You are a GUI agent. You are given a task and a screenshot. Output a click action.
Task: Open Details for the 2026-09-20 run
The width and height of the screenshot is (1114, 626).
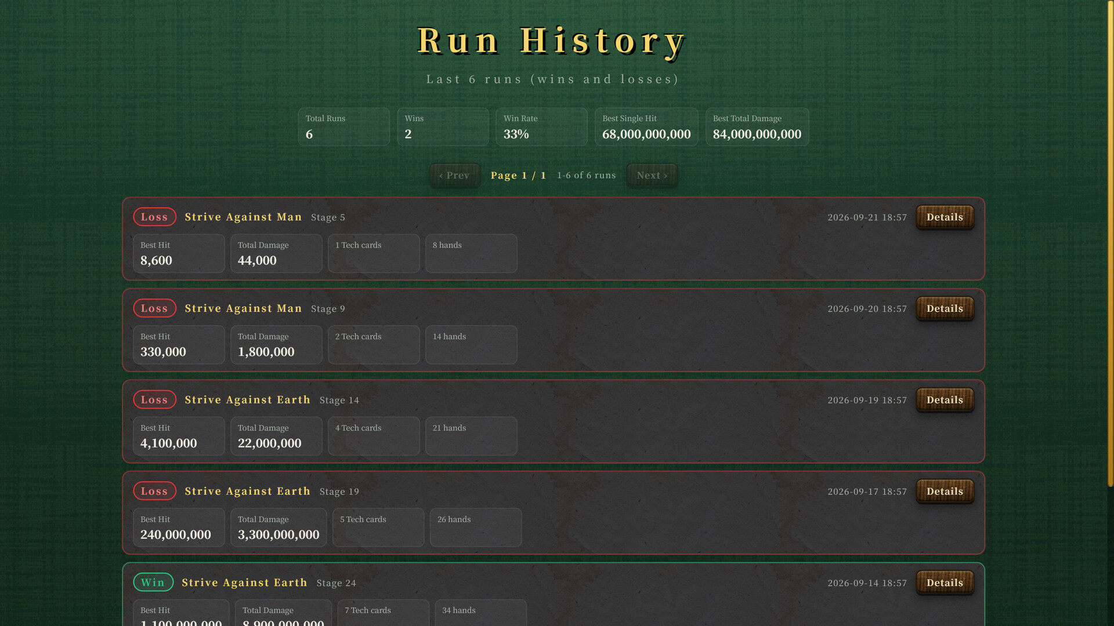pyautogui.click(x=945, y=308)
